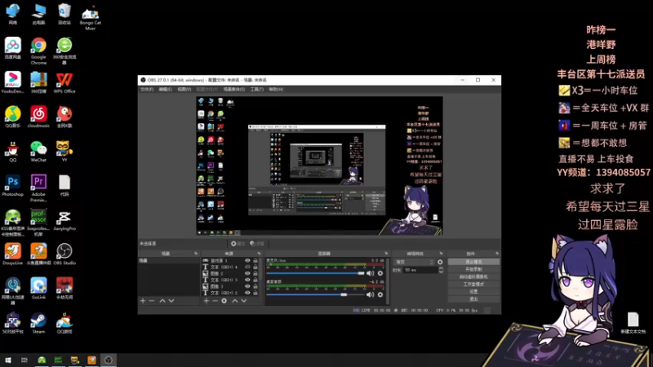Screen dimensions: 653x367
Task: Select the WPS Office desktop icon
Action: coord(64,82)
